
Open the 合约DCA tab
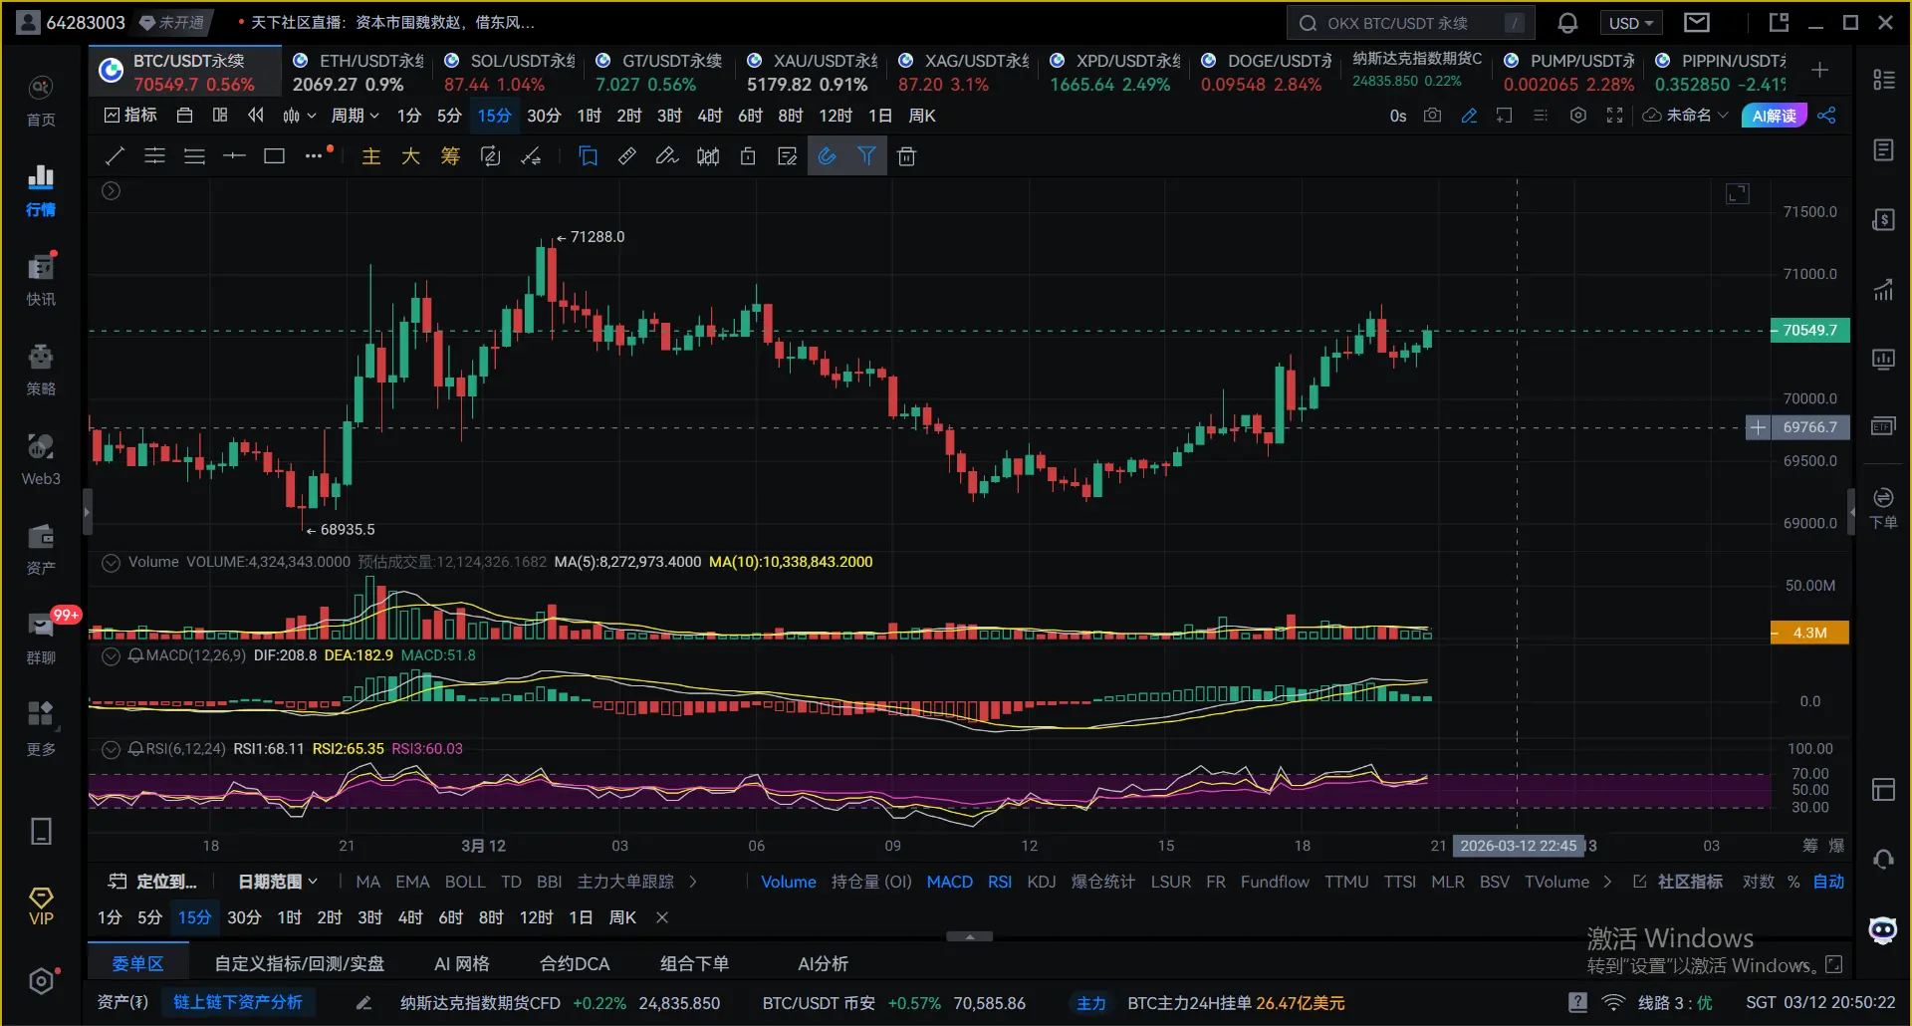[x=575, y=963]
